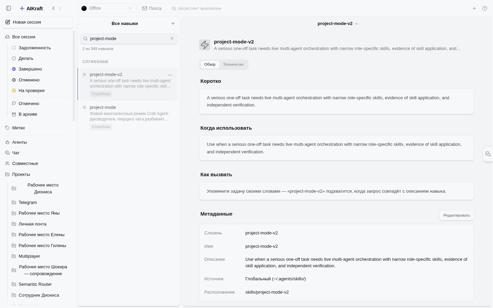Open the help question mark icon
This screenshot has width=493, height=308.
click(484, 8)
